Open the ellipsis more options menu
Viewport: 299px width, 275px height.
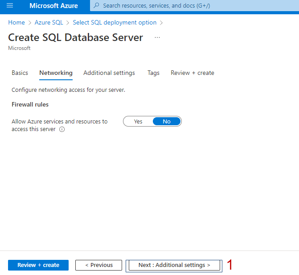point(157,37)
